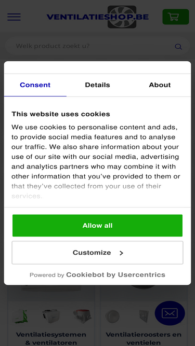
Task: Open the hamburger menu
Action: click(x=14, y=17)
